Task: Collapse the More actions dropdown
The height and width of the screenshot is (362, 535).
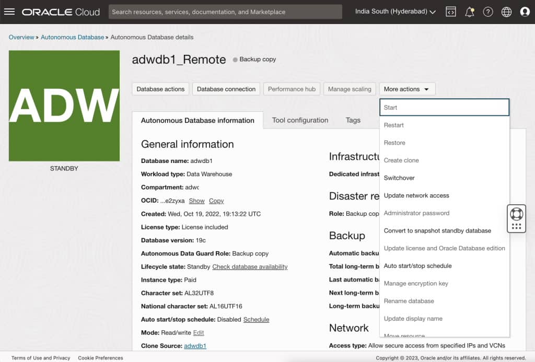Action: coord(407,89)
